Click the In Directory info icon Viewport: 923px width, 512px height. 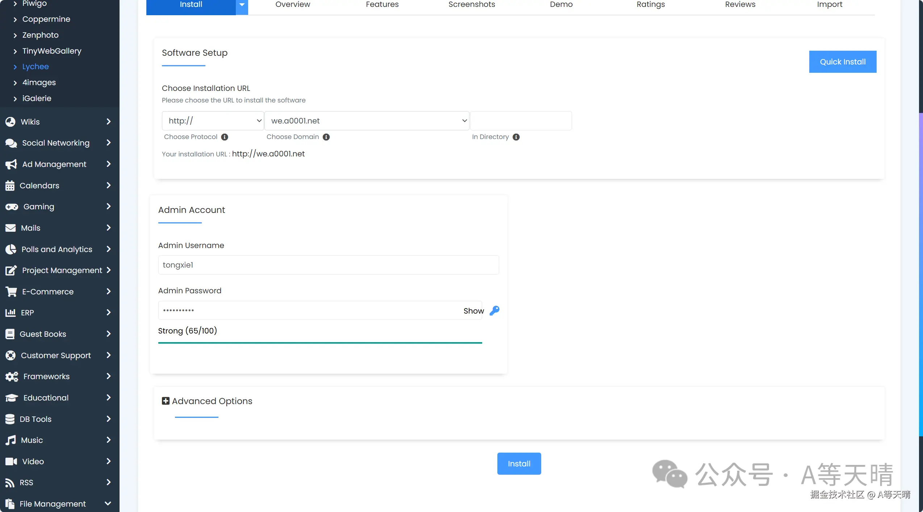[x=516, y=137]
